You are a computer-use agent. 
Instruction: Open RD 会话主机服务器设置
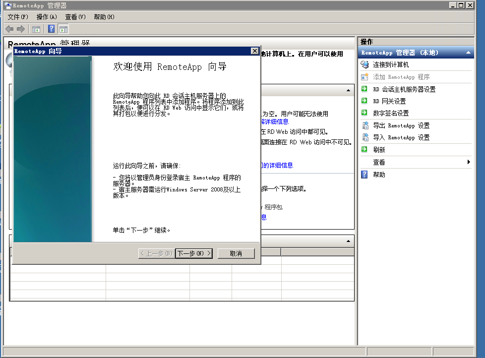(x=404, y=89)
